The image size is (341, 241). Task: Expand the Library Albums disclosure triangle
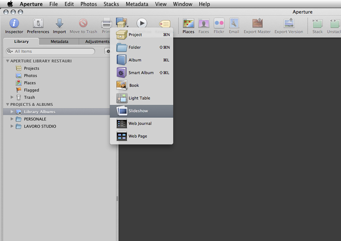point(12,112)
